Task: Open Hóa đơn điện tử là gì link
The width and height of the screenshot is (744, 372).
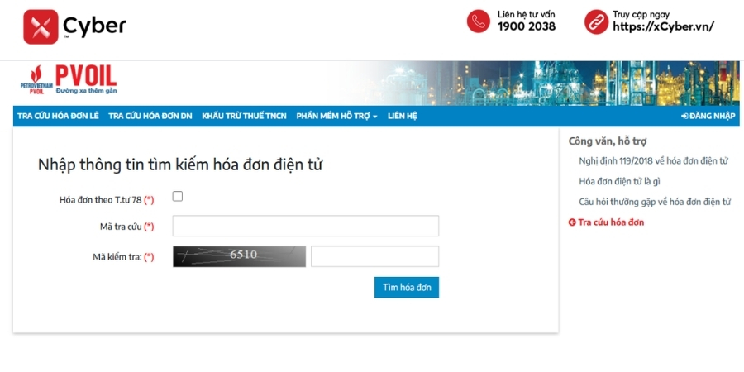Action: click(619, 181)
